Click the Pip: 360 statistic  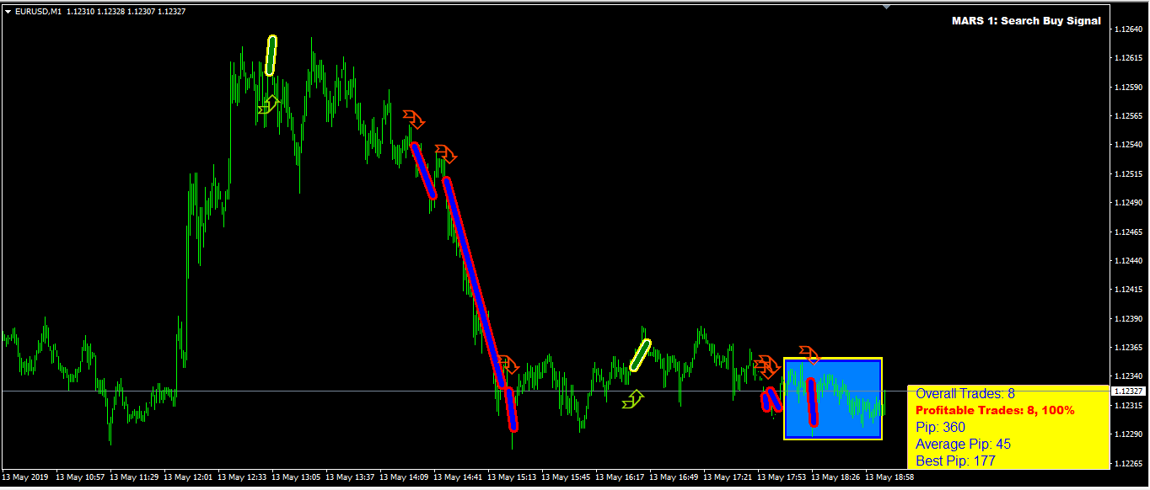tap(940, 428)
